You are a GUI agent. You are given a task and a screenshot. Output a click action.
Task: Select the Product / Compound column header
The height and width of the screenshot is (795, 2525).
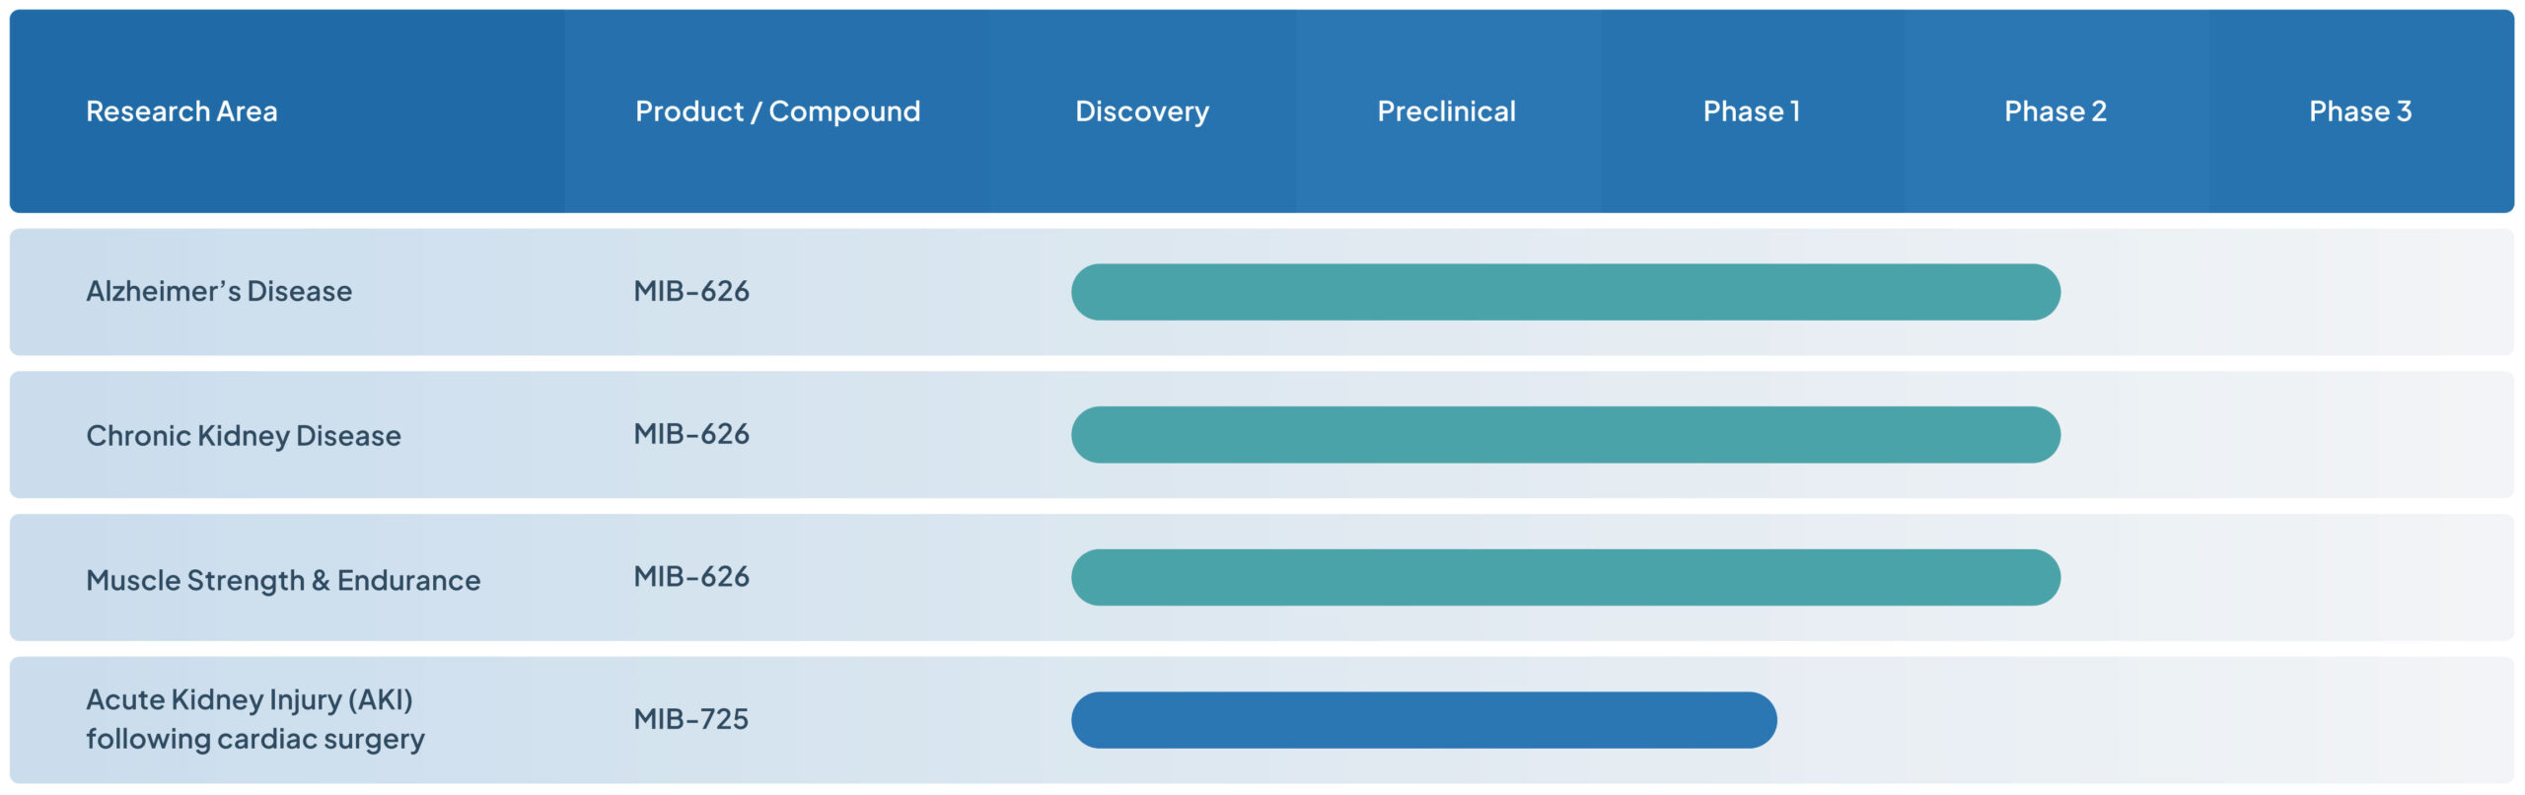pyautogui.click(x=777, y=111)
